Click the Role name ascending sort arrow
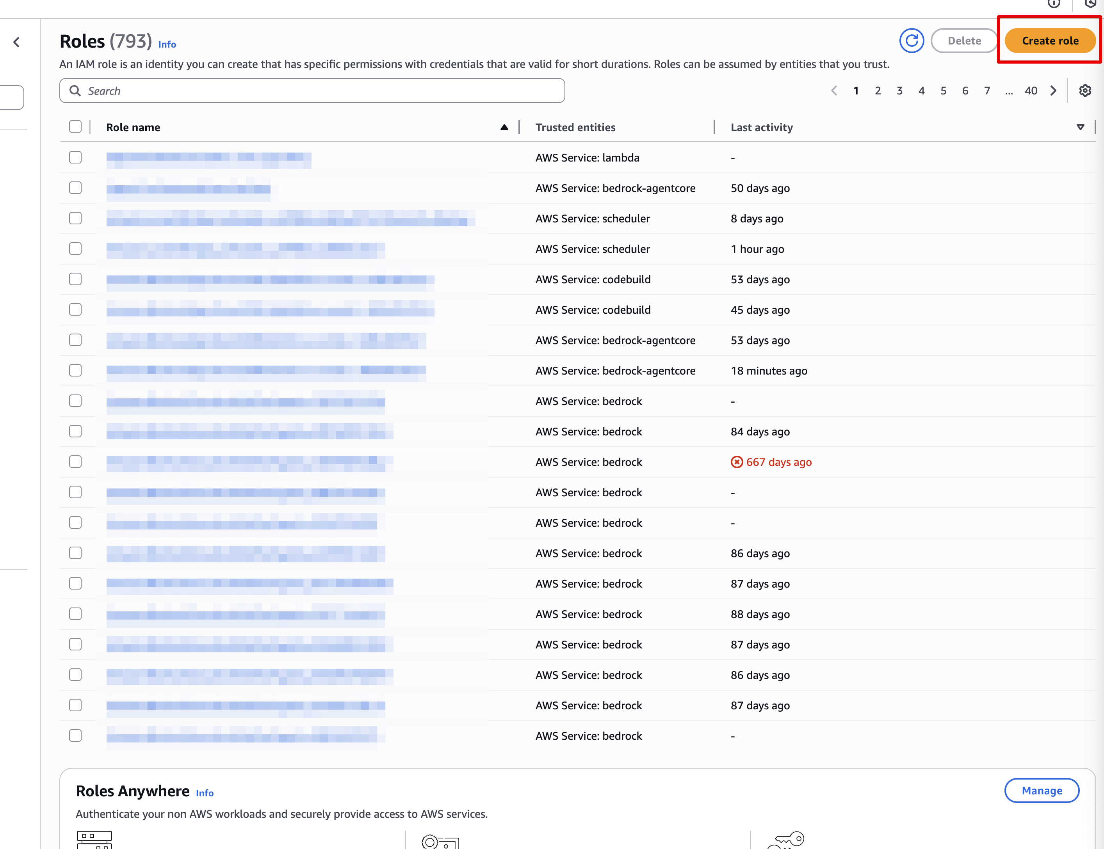 pos(504,127)
